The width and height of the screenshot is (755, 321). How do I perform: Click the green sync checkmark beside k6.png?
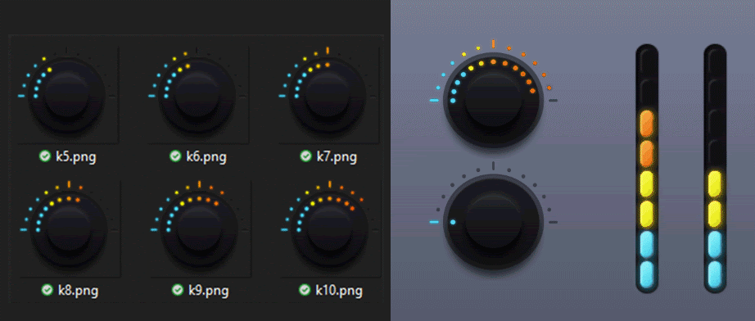tap(175, 156)
